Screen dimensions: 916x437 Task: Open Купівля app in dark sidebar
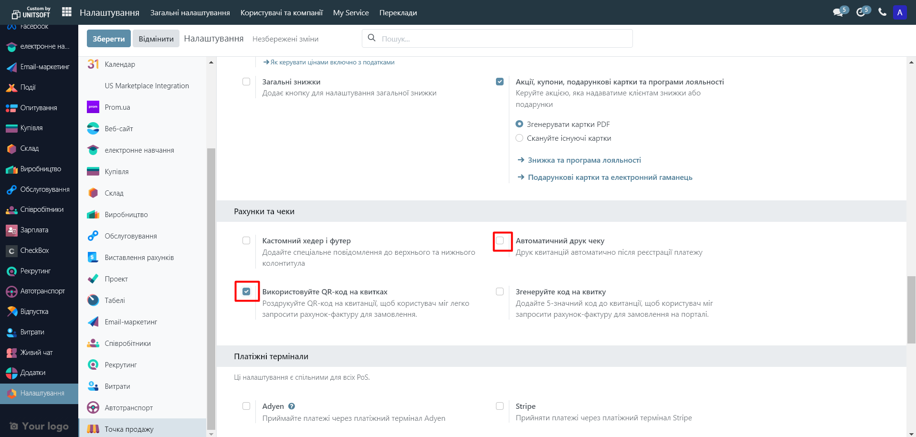[x=39, y=128]
